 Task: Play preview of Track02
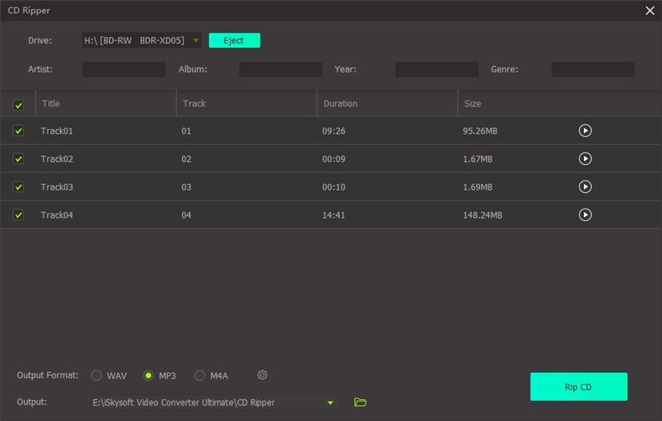click(585, 159)
